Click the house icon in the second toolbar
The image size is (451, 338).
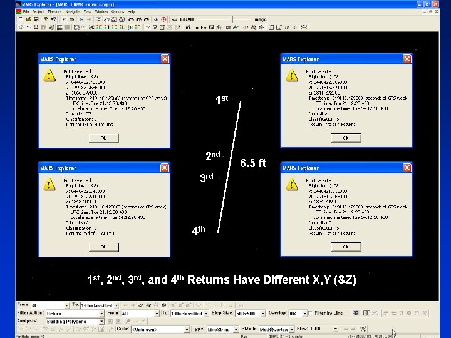click(x=219, y=28)
